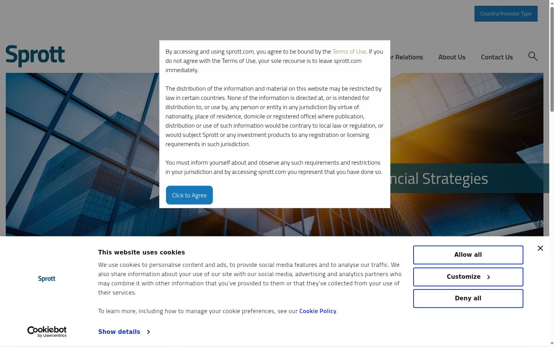Screen dimensions: 555x347
Task: Open the About Us menu item
Action: pos(452,57)
